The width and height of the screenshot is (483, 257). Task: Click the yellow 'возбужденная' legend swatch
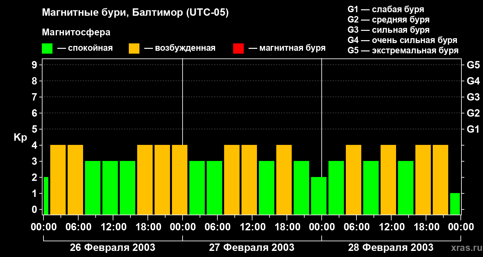tap(134, 49)
